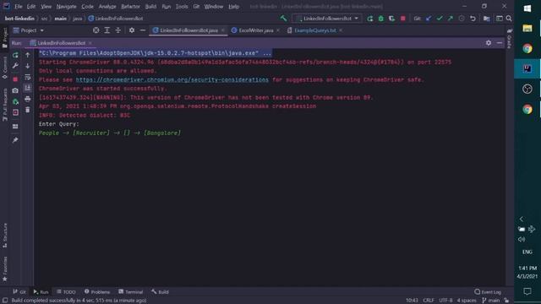Image resolution: width=541 pixels, height=304 pixels.
Task: Open the File menu
Action: (x=19, y=6)
